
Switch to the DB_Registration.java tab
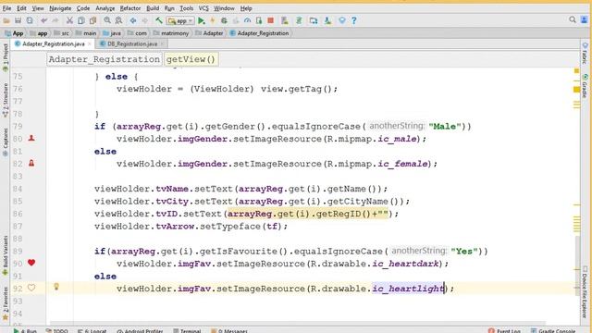coord(131,43)
